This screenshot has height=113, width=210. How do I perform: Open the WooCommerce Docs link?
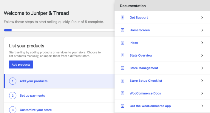pyautogui.click(x=145, y=93)
